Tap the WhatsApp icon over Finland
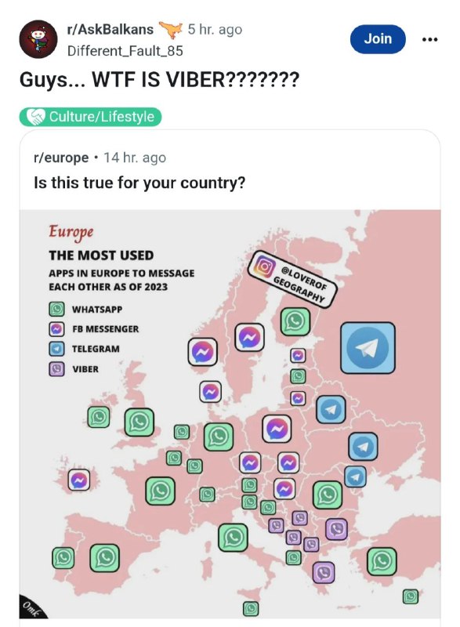The height and width of the screenshot is (627, 460). tap(295, 321)
